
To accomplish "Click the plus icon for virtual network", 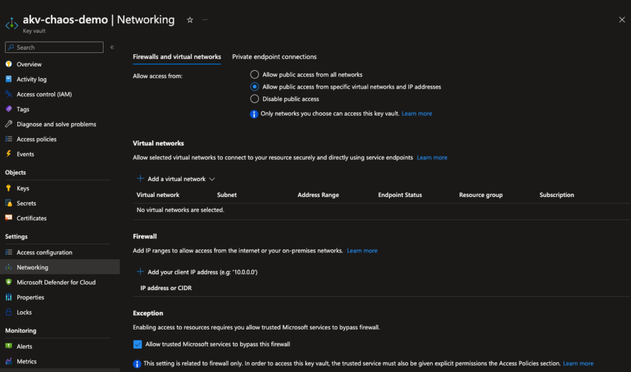I will [x=140, y=178].
